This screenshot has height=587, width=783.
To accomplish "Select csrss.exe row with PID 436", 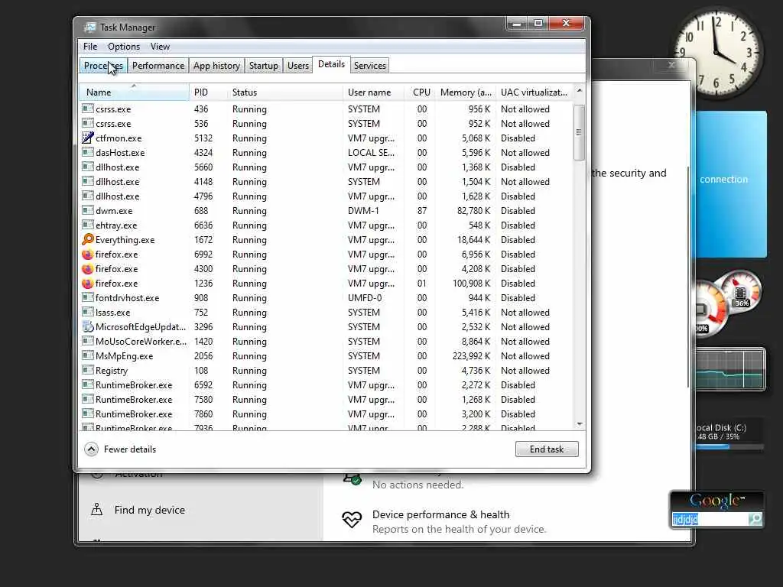I will [x=326, y=109].
